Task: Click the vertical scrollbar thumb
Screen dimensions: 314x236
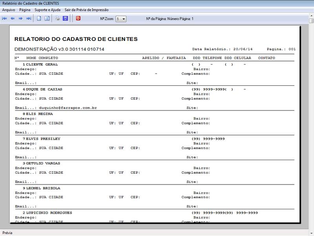Action: 311,21
